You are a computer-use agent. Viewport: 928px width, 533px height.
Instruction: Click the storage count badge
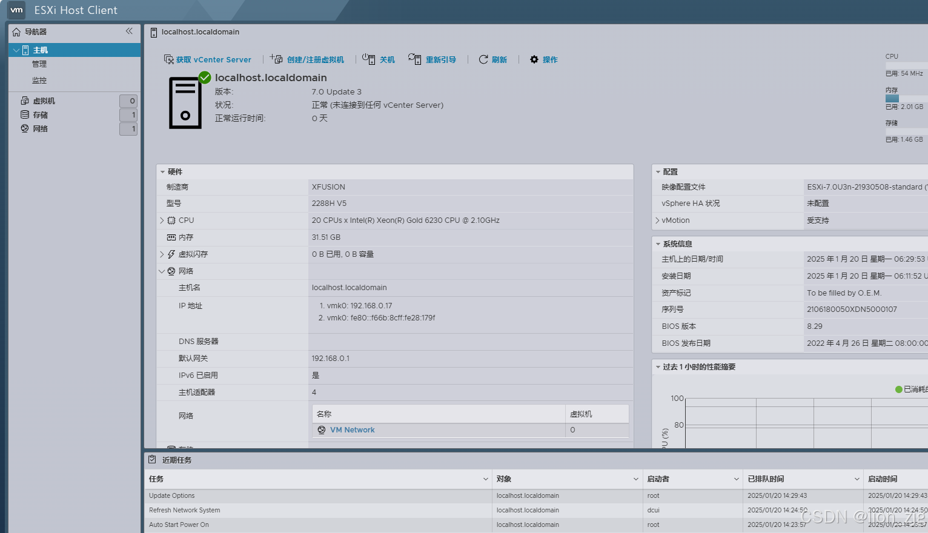[x=128, y=115]
